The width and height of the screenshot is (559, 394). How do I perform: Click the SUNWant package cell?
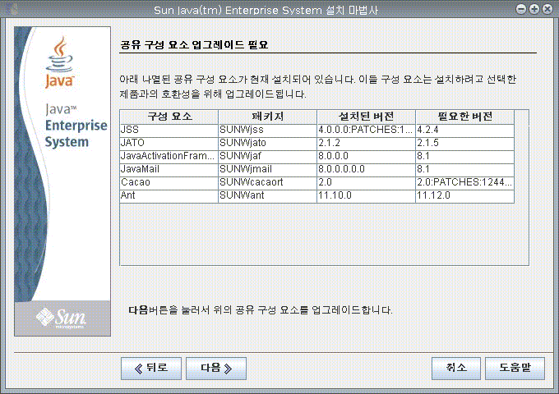tap(267, 196)
